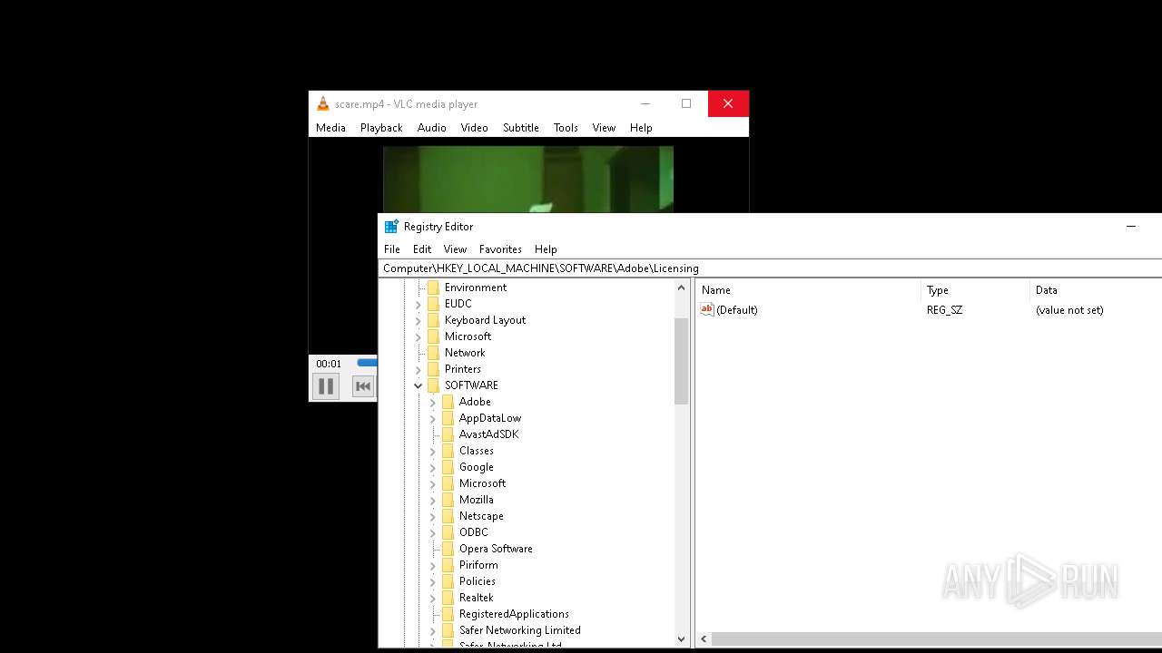Open VLC Subtitle menu
The width and height of the screenshot is (1162, 653).
[x=521, y=128]
